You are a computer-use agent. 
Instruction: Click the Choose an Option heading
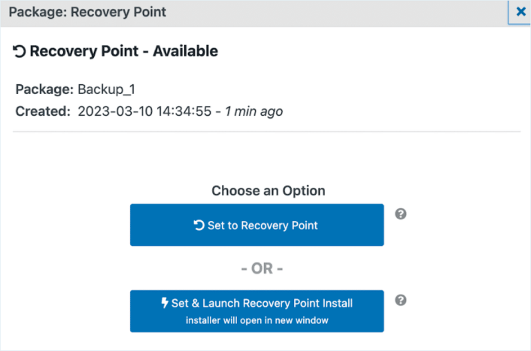tap(269, 191)
